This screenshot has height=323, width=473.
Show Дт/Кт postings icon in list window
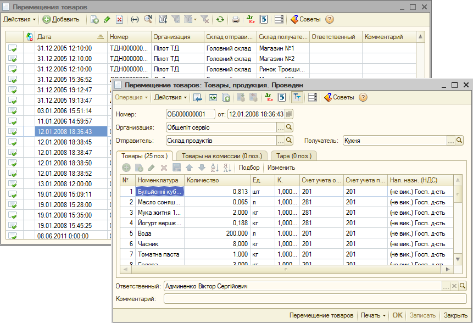(251, 19)
